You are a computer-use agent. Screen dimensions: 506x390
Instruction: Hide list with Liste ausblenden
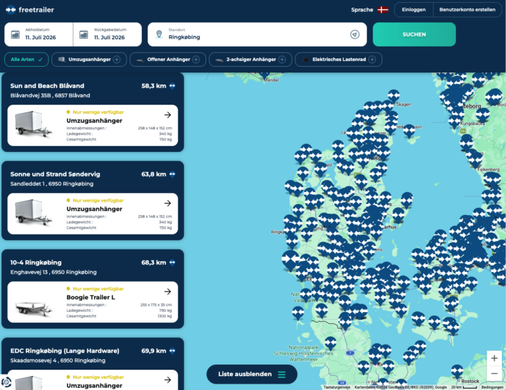(252, 375)
